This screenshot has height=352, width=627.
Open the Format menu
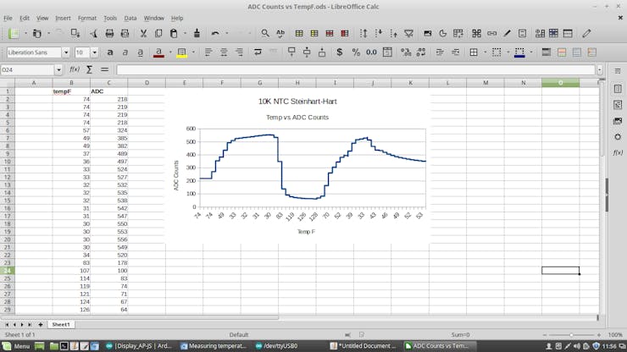[87, 18]
